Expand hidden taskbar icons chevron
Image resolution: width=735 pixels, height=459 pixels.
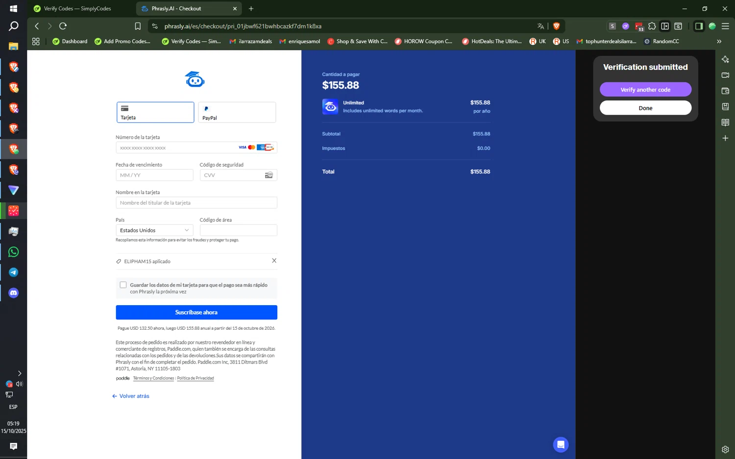[x=19, y=373]
